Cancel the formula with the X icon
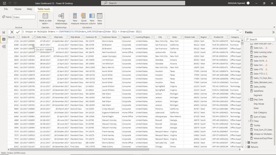The height and width of the screenshot is (155, 276). click(x=12, y=32)
